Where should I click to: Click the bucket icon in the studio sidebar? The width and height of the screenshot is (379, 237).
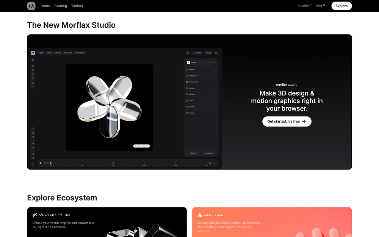[x=33, y=71]
